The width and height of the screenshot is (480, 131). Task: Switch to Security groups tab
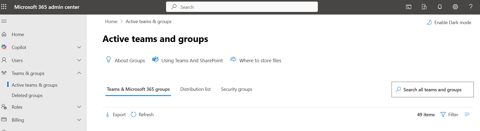click(236, 89)
